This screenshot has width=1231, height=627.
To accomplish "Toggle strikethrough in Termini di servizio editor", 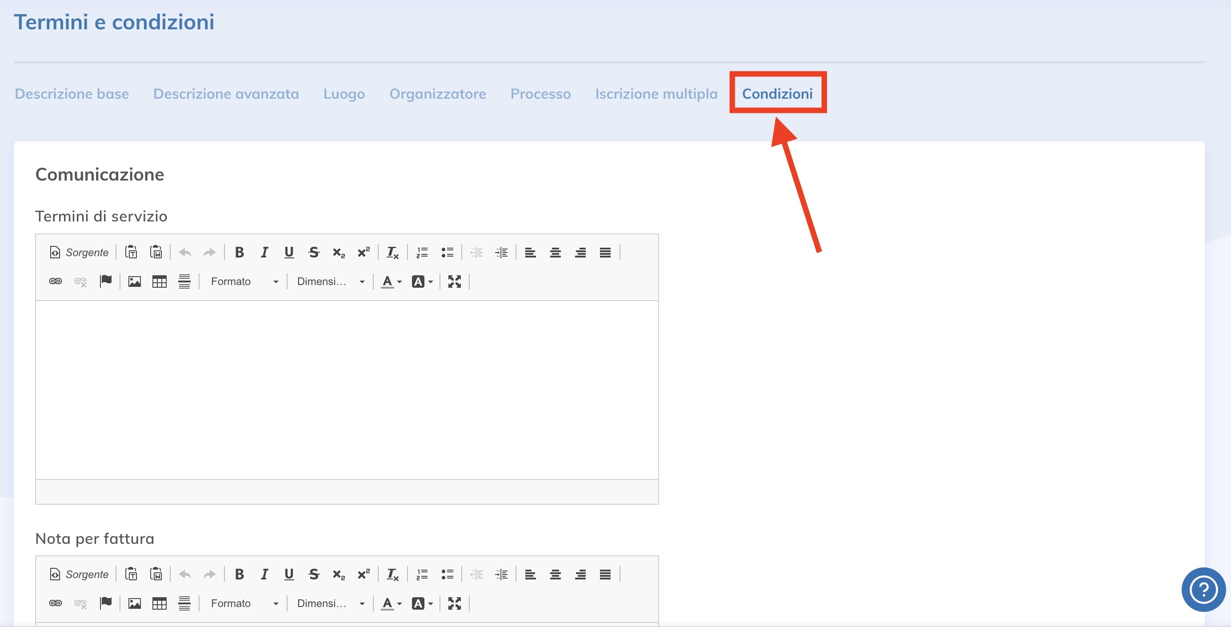I will 313,252.
